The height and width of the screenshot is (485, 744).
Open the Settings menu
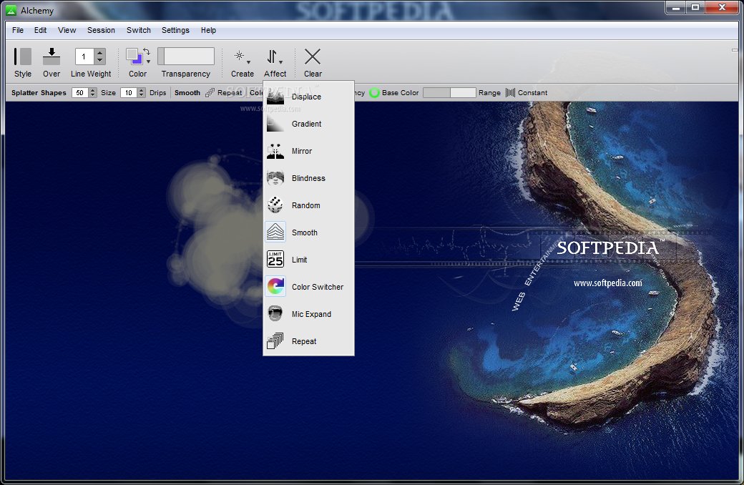[175, 30]
